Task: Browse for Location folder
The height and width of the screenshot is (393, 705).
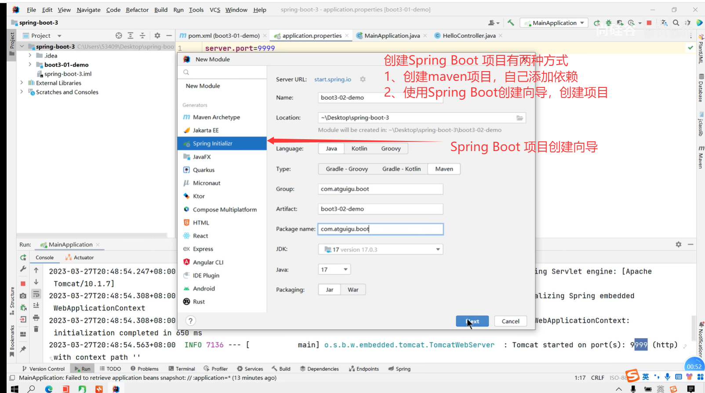Action: click(x=520, y=118)
